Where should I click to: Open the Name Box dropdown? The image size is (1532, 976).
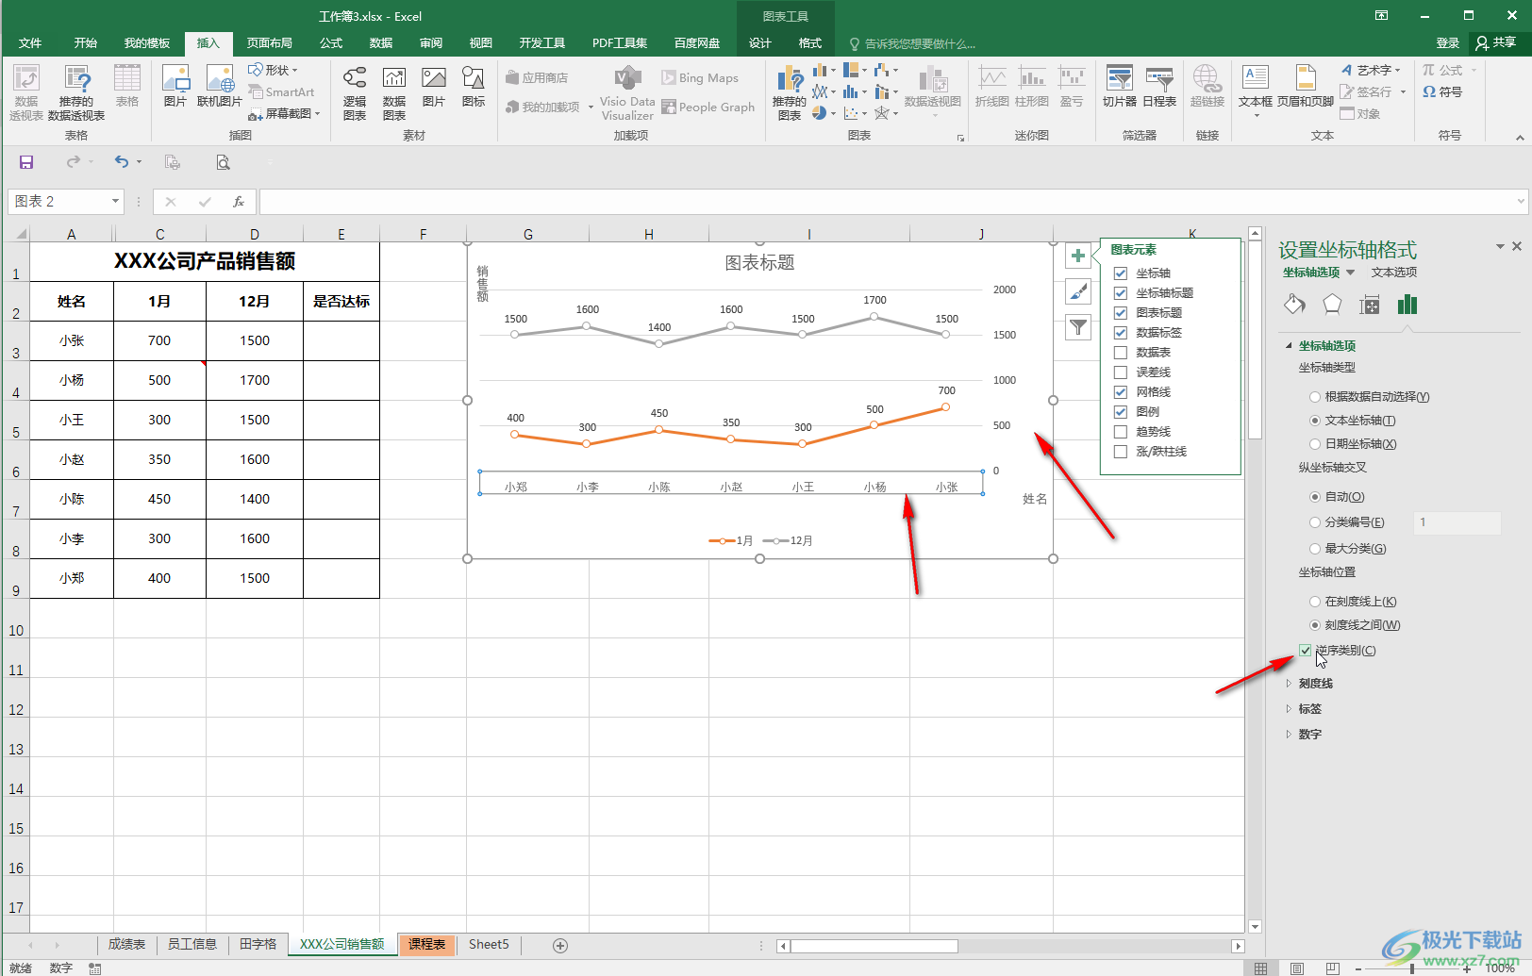point(115,202)
